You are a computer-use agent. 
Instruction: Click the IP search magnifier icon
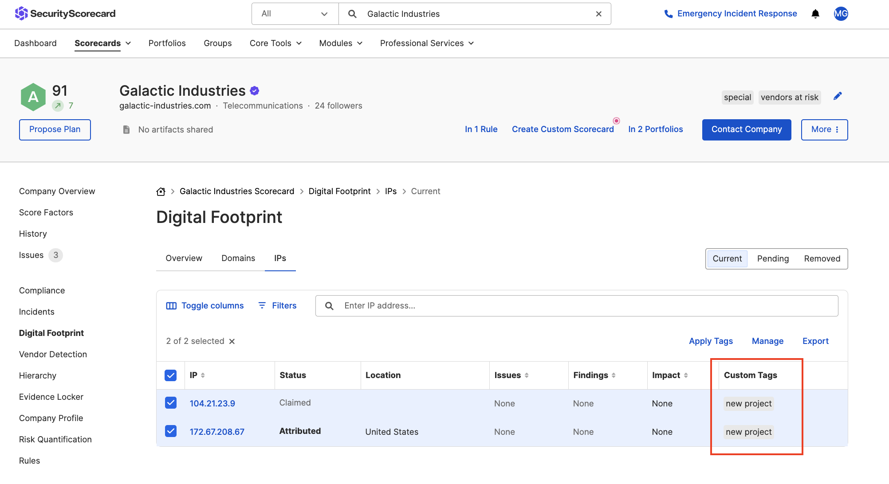point(329,306)
